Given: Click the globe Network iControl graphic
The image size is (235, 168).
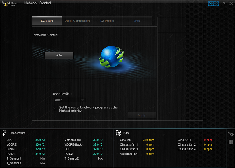Looking at the screenshot, I should 111,57.
